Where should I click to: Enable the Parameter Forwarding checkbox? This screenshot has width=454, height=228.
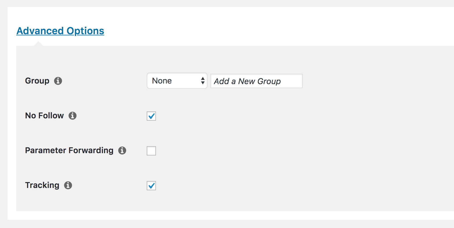coord(151,151)
